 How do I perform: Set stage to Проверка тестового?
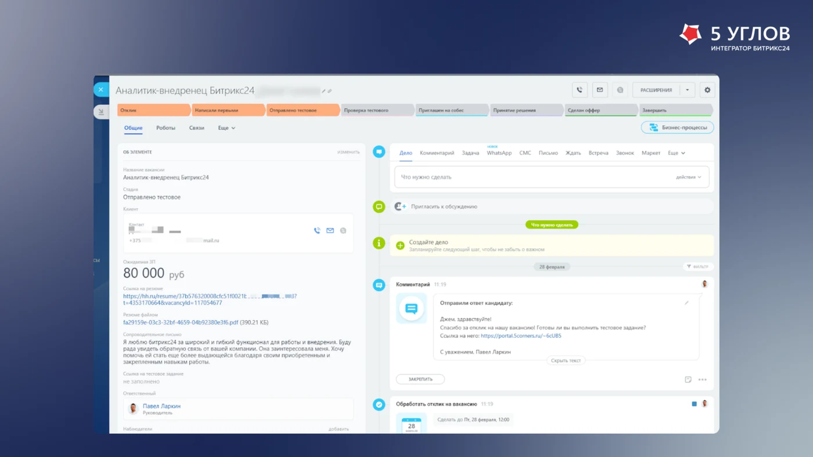(x=377, y=110)
